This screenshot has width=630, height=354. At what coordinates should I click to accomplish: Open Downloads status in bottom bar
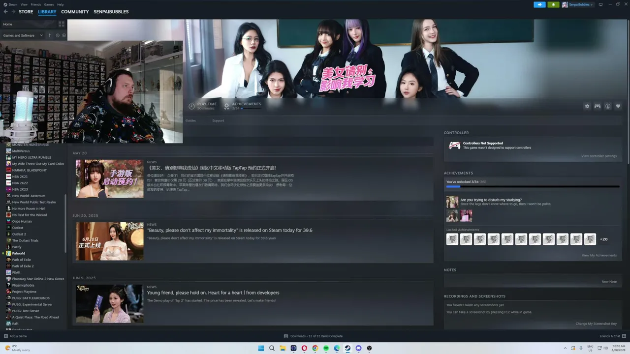point(314,336)
